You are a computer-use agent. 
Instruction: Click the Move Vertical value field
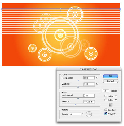[89, 102]
